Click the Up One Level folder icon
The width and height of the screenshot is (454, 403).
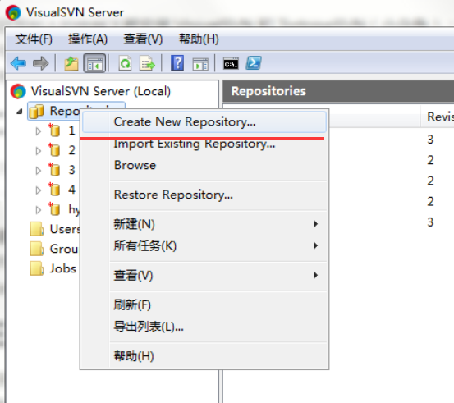coord(71,63)
